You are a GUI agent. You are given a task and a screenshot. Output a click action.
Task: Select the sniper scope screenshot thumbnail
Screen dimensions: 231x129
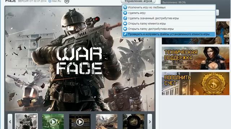click(x=134, y=121)
